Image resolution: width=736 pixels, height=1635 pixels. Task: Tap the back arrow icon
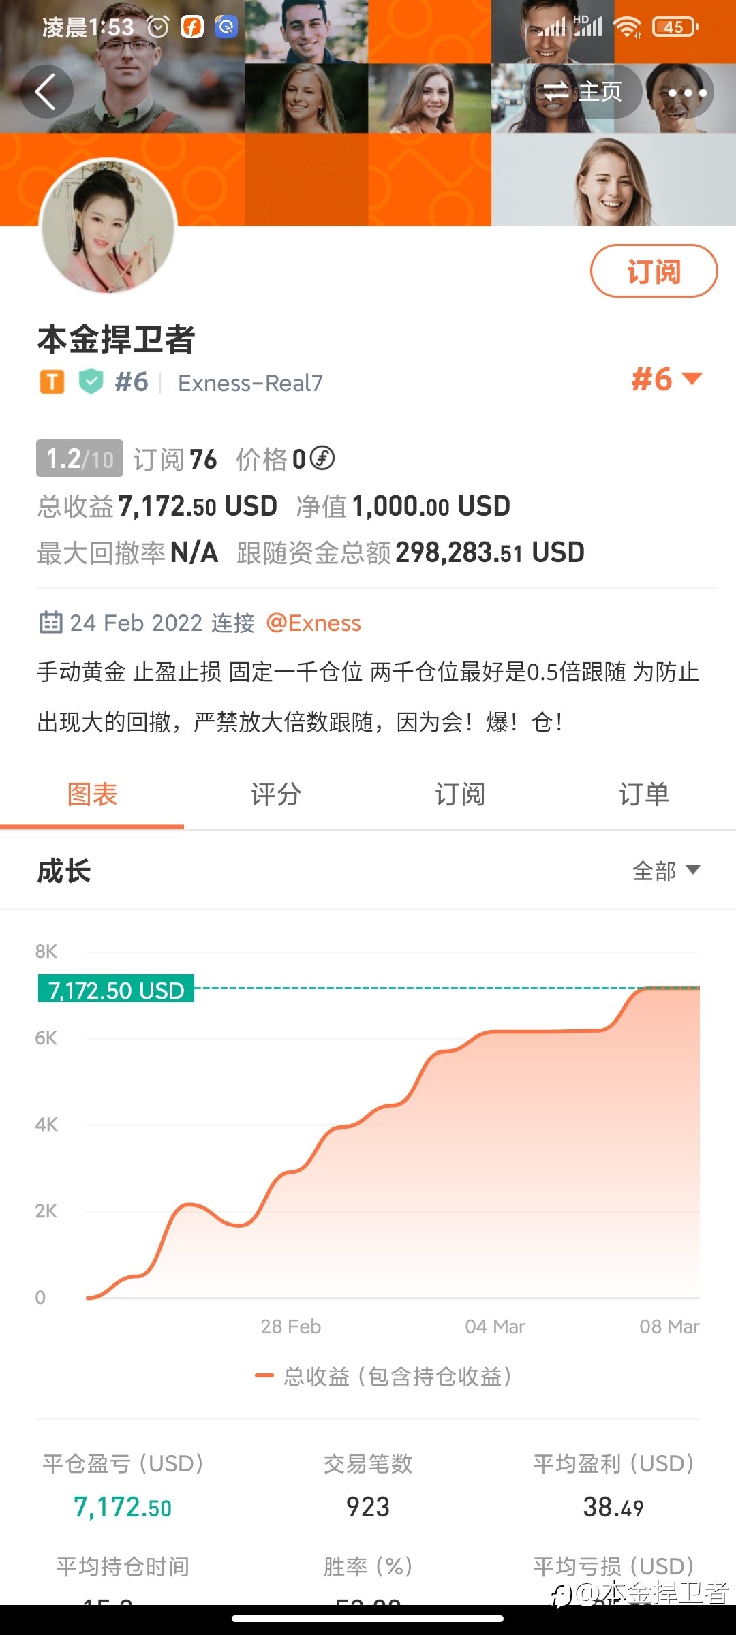pyautogui.click(x=46, y=92)
